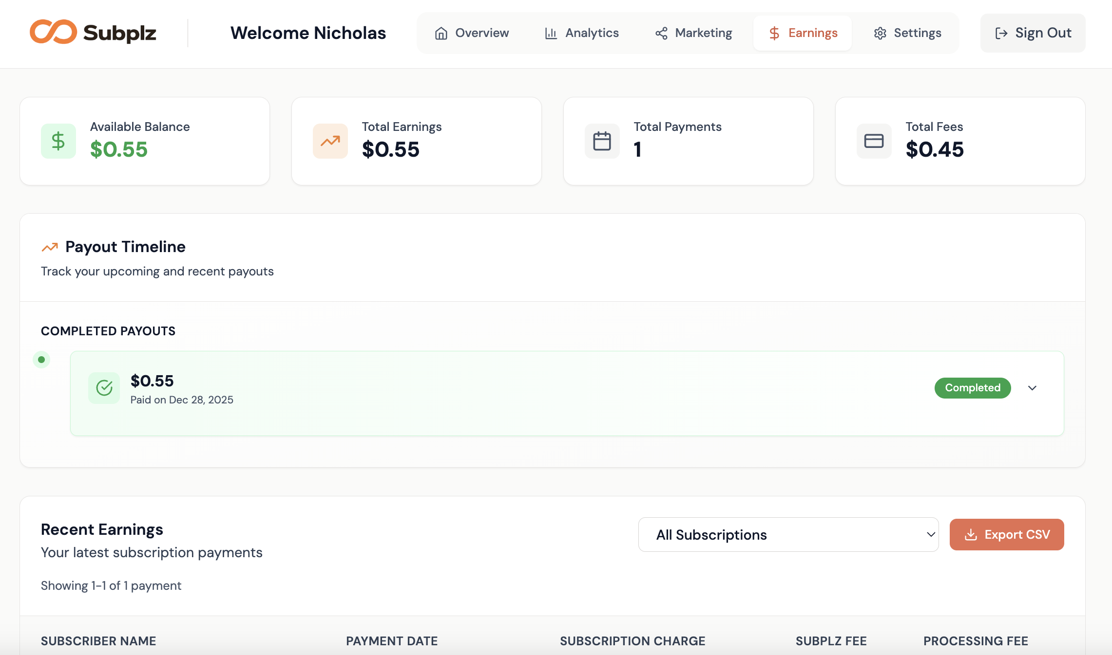Click the green checkmark icon on the payout

point(103,388)
